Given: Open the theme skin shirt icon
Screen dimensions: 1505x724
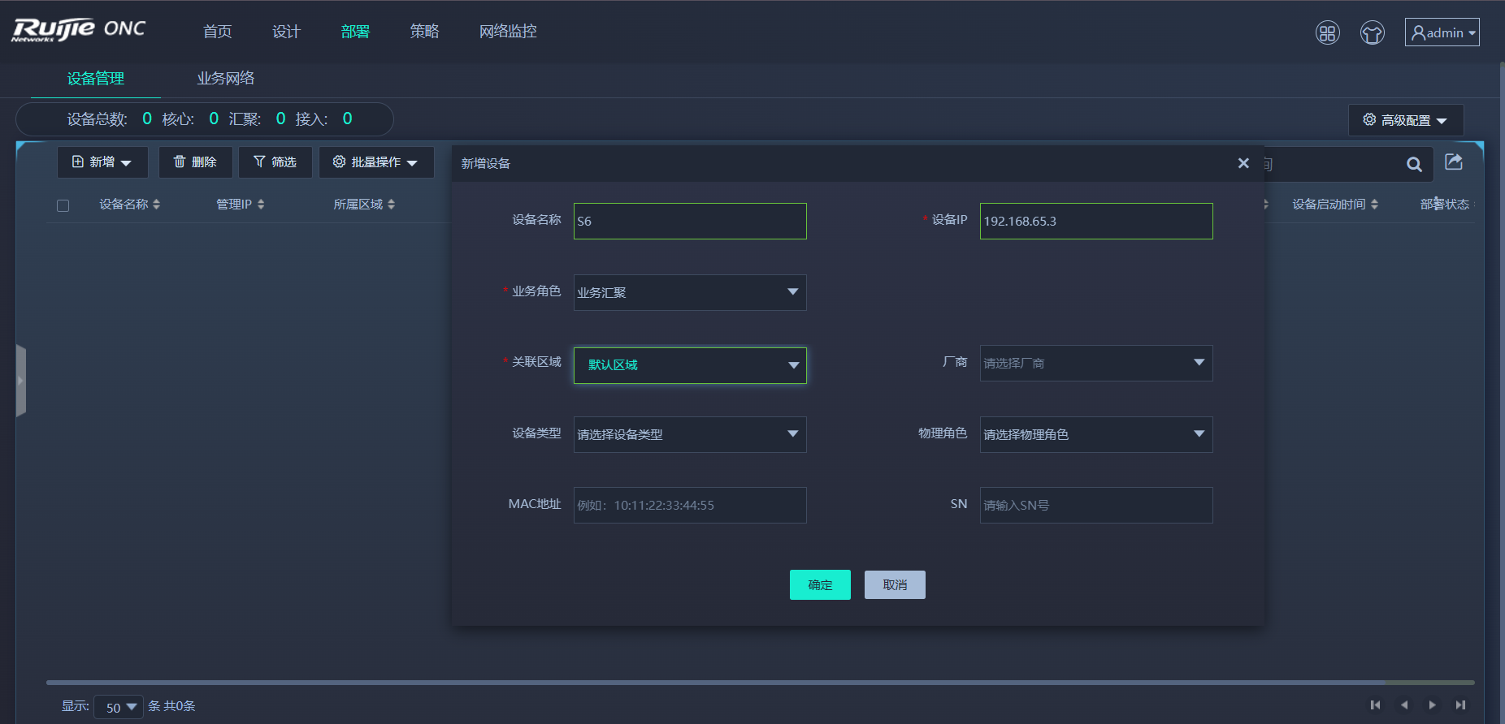Looking at the screenshot, I should (1373, 32).
